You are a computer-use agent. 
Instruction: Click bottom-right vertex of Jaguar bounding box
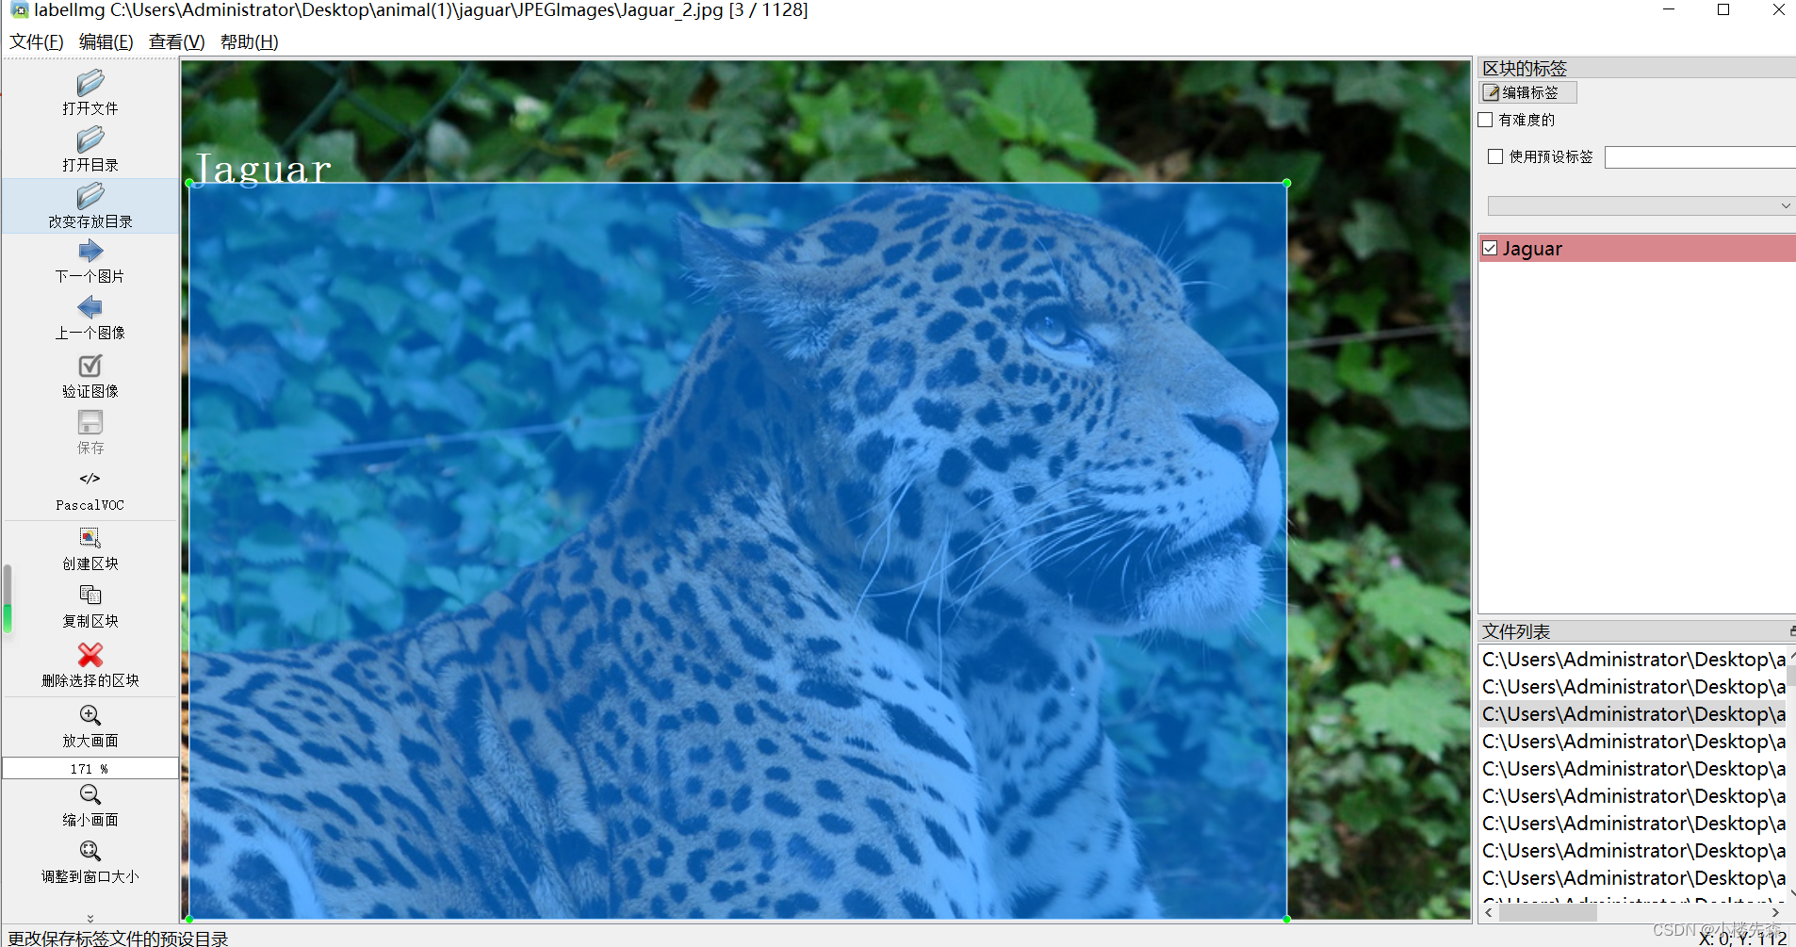click(x=1286, y=918)
